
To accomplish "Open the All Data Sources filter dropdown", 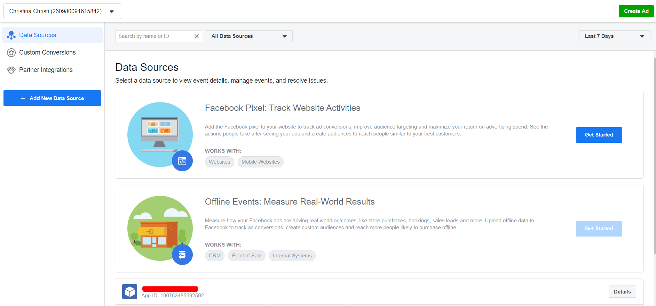I will coord(249,36).
